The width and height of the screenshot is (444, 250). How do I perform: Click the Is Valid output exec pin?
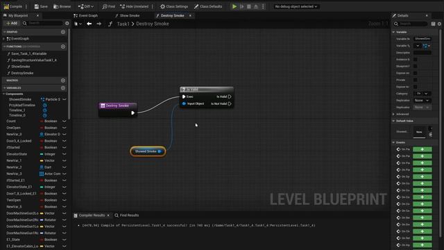pyautogui.click(x=230, y=97)
